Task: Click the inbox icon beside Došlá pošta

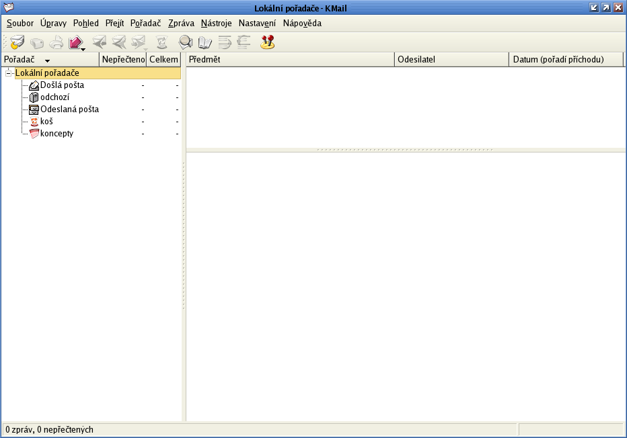Action: 34,85
